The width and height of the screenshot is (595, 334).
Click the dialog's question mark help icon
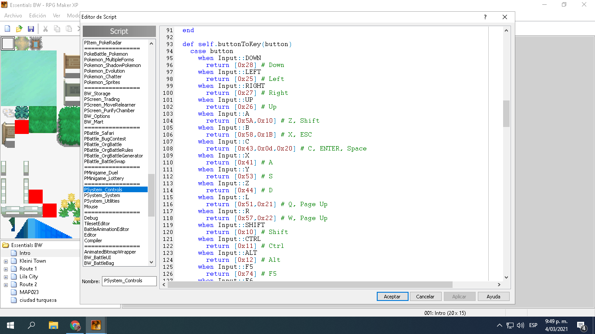pyautogui.click(x=485, y=17)
